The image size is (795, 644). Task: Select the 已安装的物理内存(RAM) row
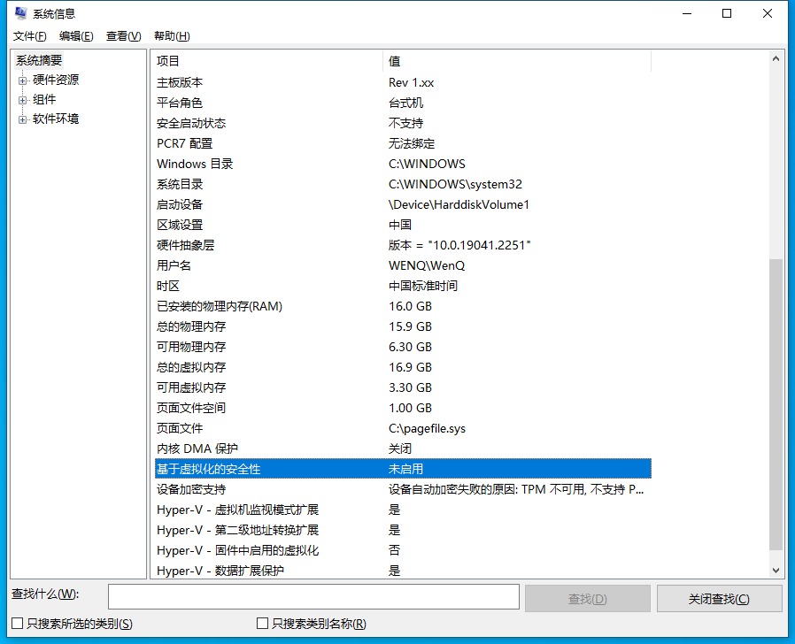pyautogui.click(x=403, y=306)
